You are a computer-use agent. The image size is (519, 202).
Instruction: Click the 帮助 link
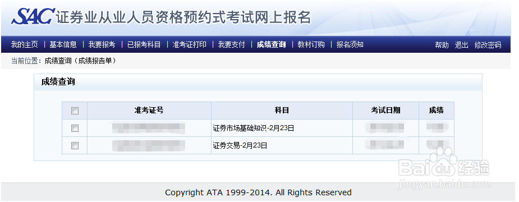[442, 45]
